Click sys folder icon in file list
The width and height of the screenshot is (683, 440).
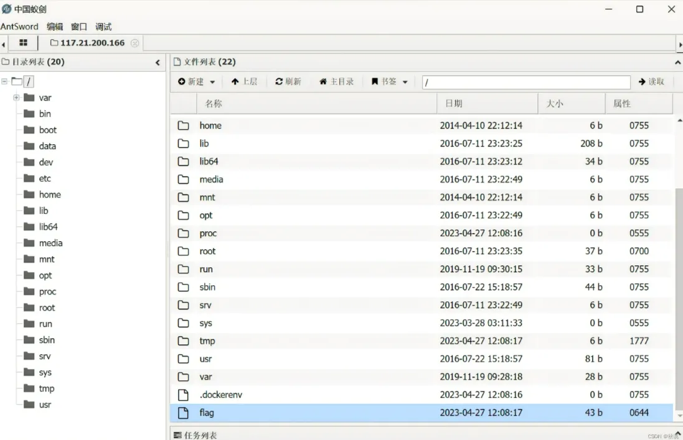pyautogui.click(x=184, y=323)
